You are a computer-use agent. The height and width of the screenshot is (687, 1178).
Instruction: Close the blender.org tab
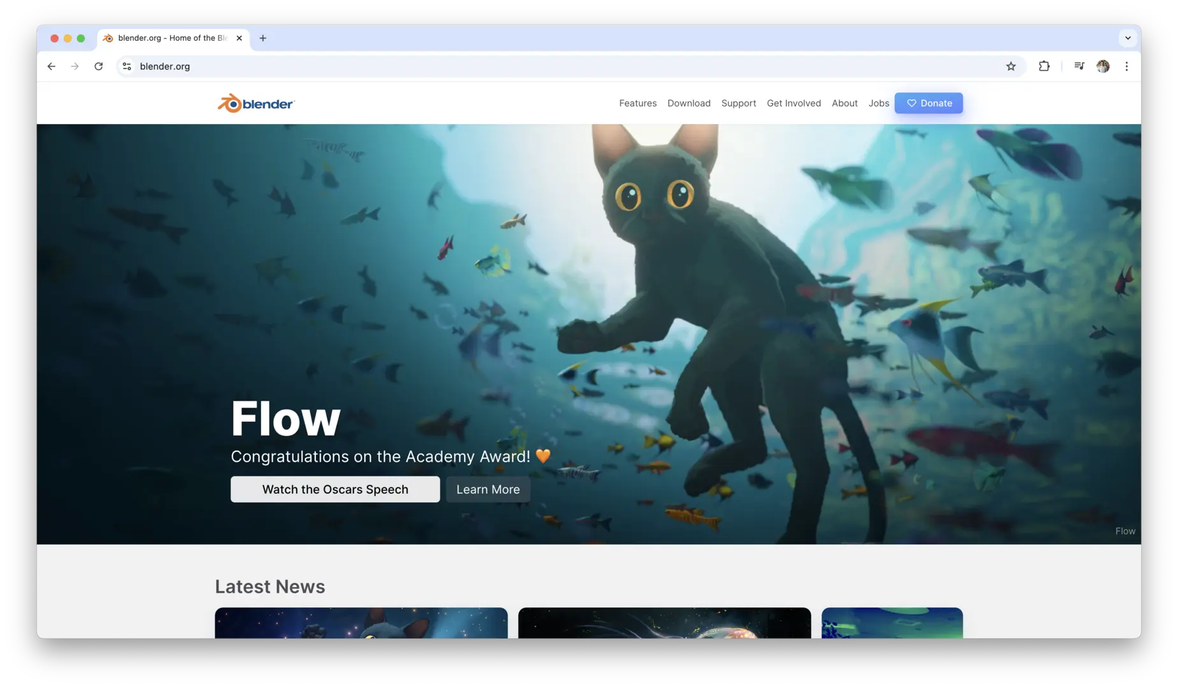(x=239, y=38)
